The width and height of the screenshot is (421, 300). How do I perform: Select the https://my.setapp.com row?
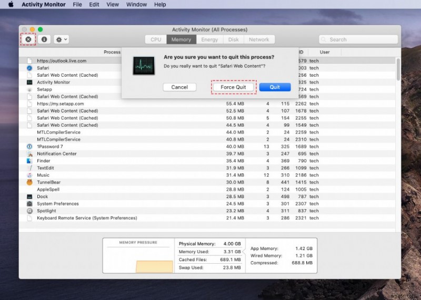207,104
